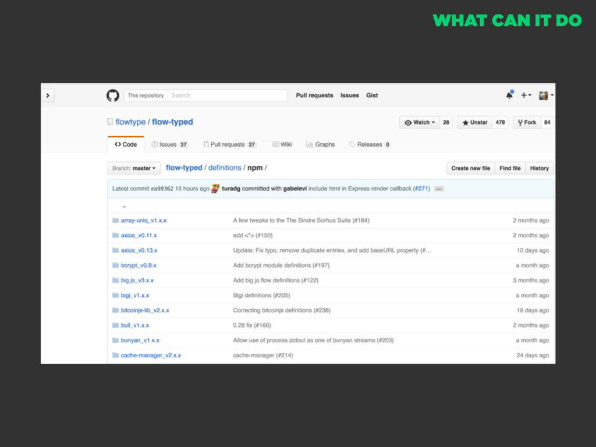Screen dimensions: 596x447
Task: Click commit message 'Add big.js flow definitions (#122)'
Action: tap(275, 281)
